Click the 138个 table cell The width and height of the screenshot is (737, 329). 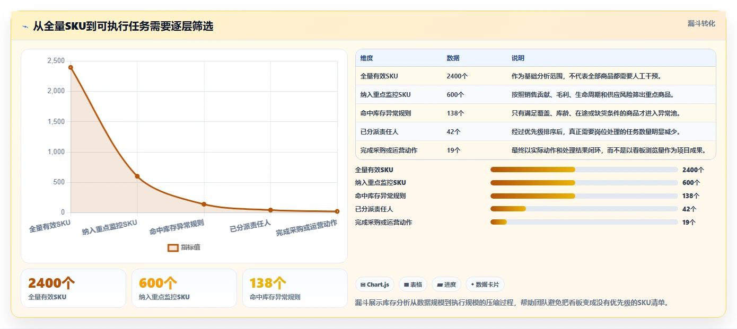coord(455,113)
